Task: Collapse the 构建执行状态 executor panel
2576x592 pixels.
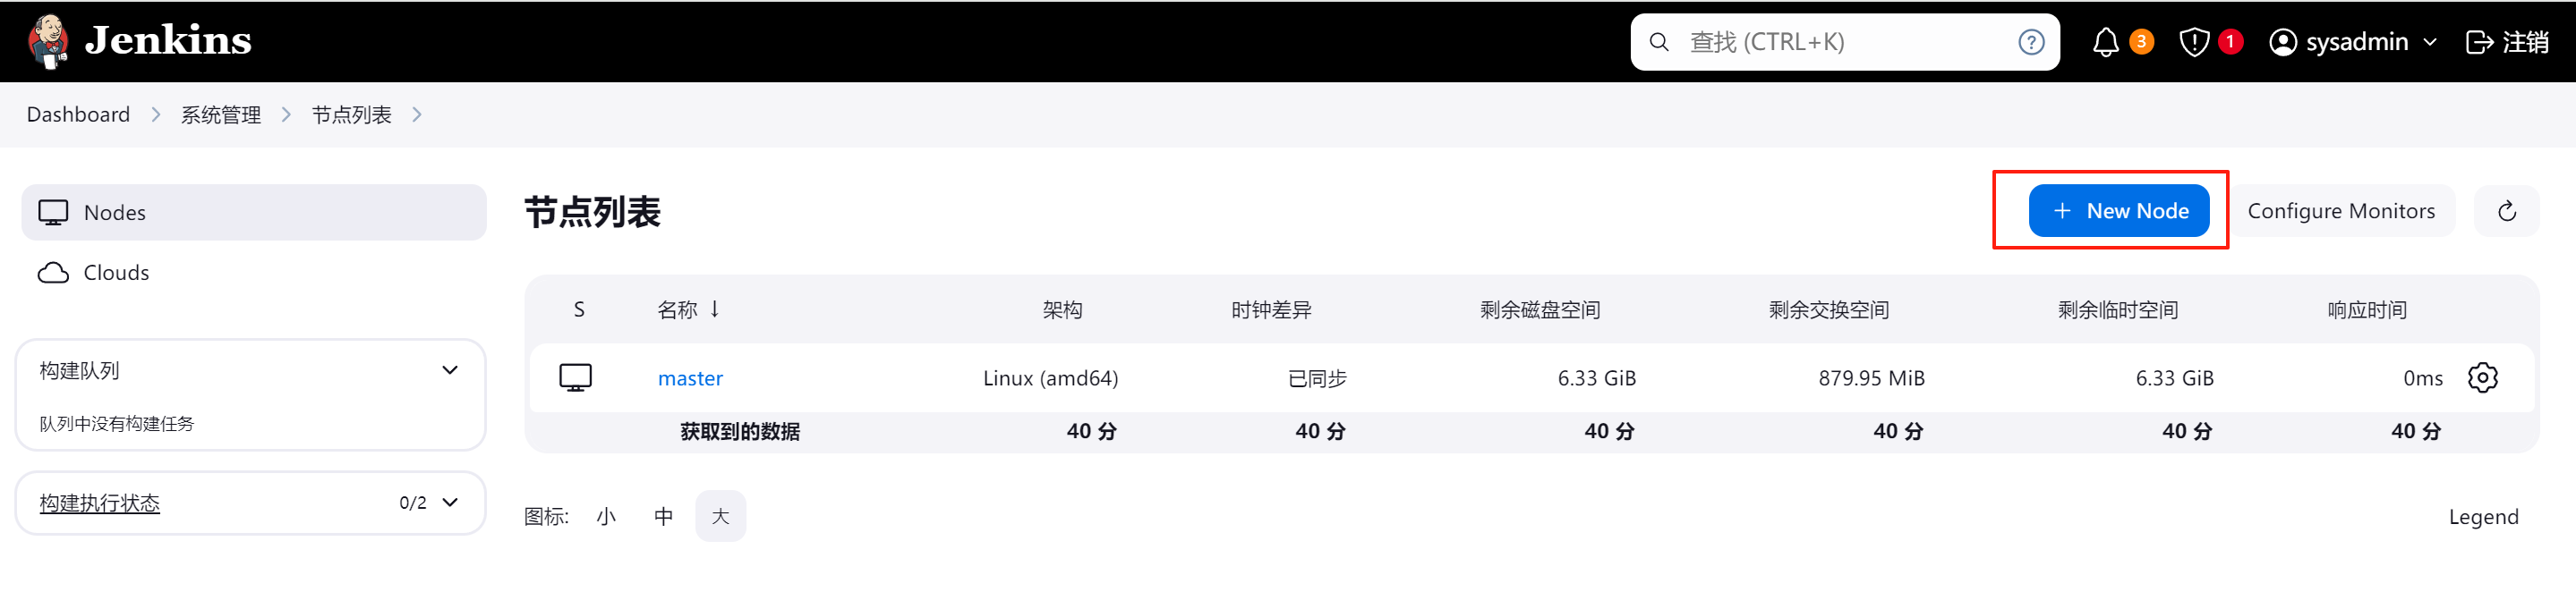Action: pos(450,503)
